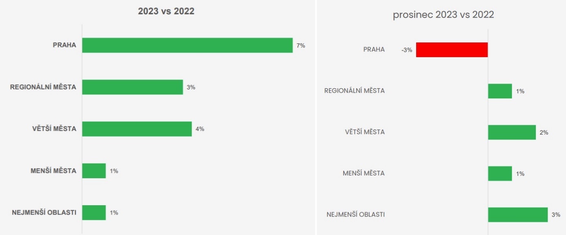Click the MENŠÍ MĚSTA bar in prosinec chart
The height and width of the screenshot is (235, 566).
tap(500, 173)
